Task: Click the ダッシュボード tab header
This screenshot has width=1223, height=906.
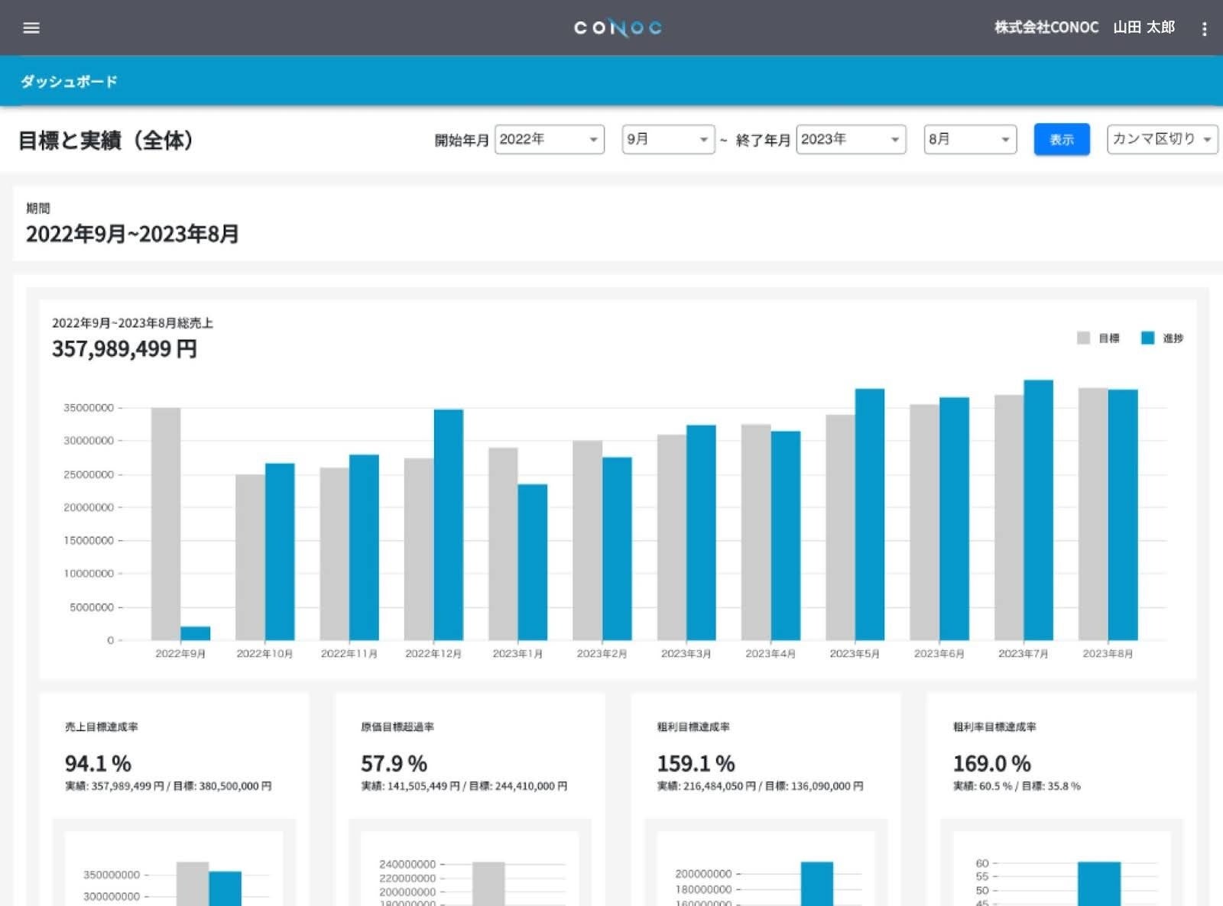Action: click(x=69, y=81)
